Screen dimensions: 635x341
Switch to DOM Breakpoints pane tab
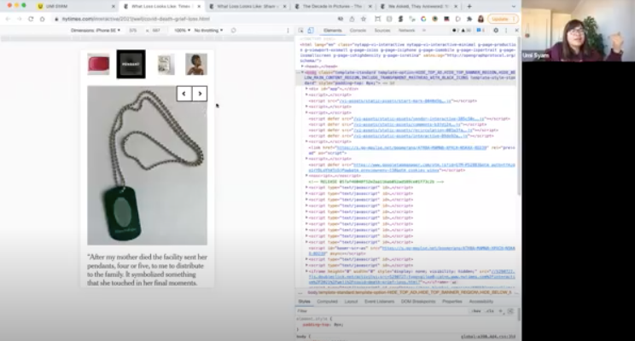418,301
